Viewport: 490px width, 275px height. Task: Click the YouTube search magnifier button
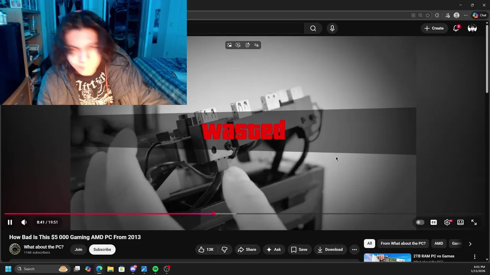[x=313, y=28]
